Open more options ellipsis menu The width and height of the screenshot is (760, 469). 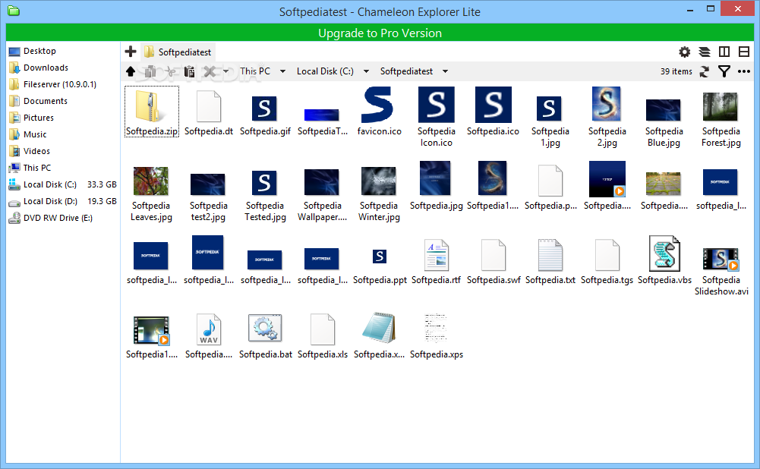(744, 71)
